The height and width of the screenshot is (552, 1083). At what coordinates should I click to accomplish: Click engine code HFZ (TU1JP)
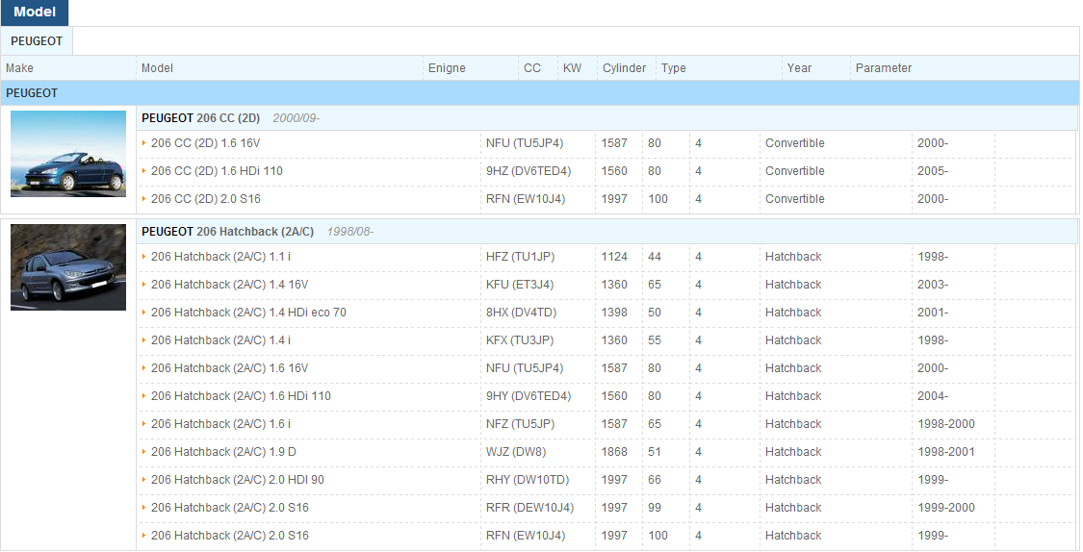pos(520,257)
